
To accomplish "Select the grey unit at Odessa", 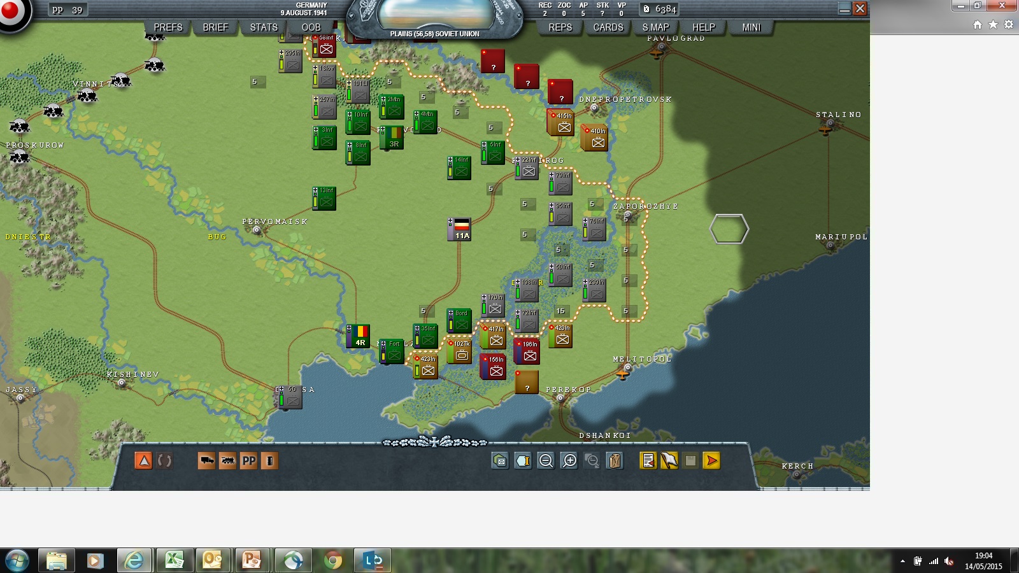I will click(x=290, y=397).
